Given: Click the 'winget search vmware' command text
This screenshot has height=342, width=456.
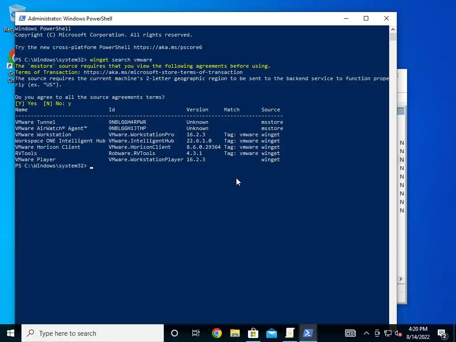Looking at the screenshot, I should pos(121,60).
